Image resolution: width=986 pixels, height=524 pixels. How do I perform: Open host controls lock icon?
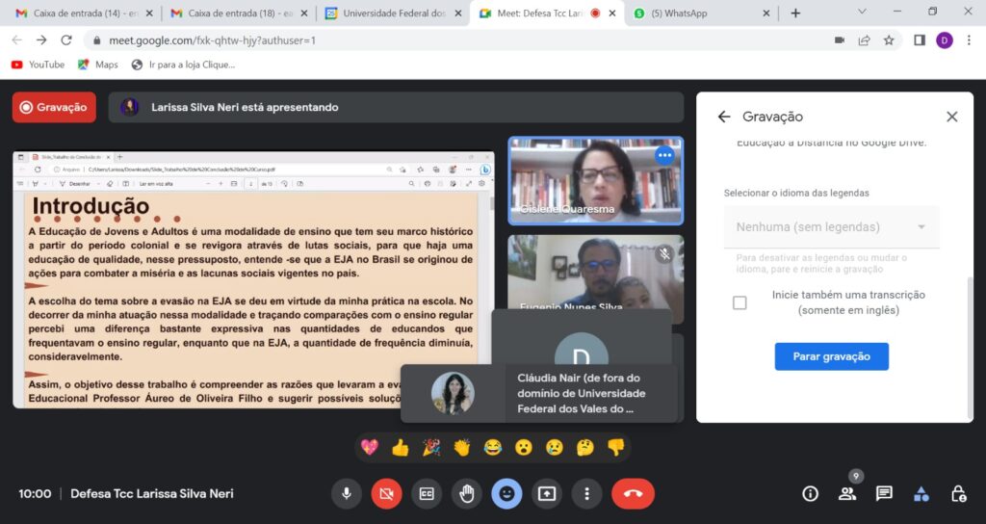(x=958, y=494)
